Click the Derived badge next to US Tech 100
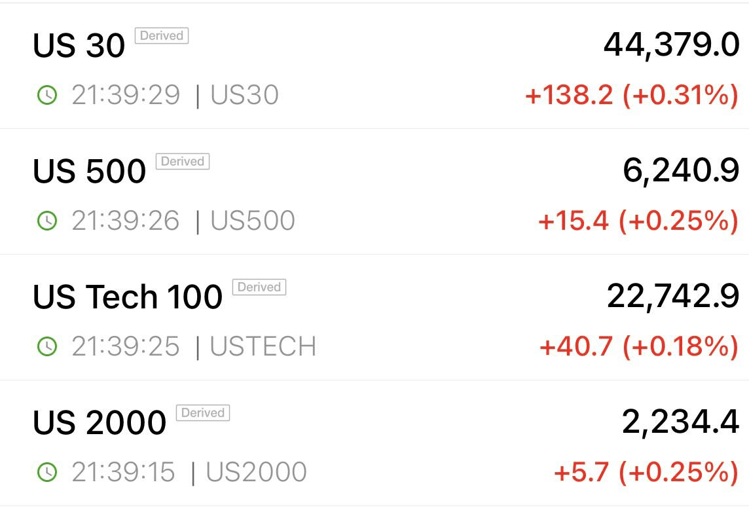 click(259, 287)
